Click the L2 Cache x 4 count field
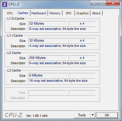The height and width of the screenshot is (121, 122). (82, 58)
